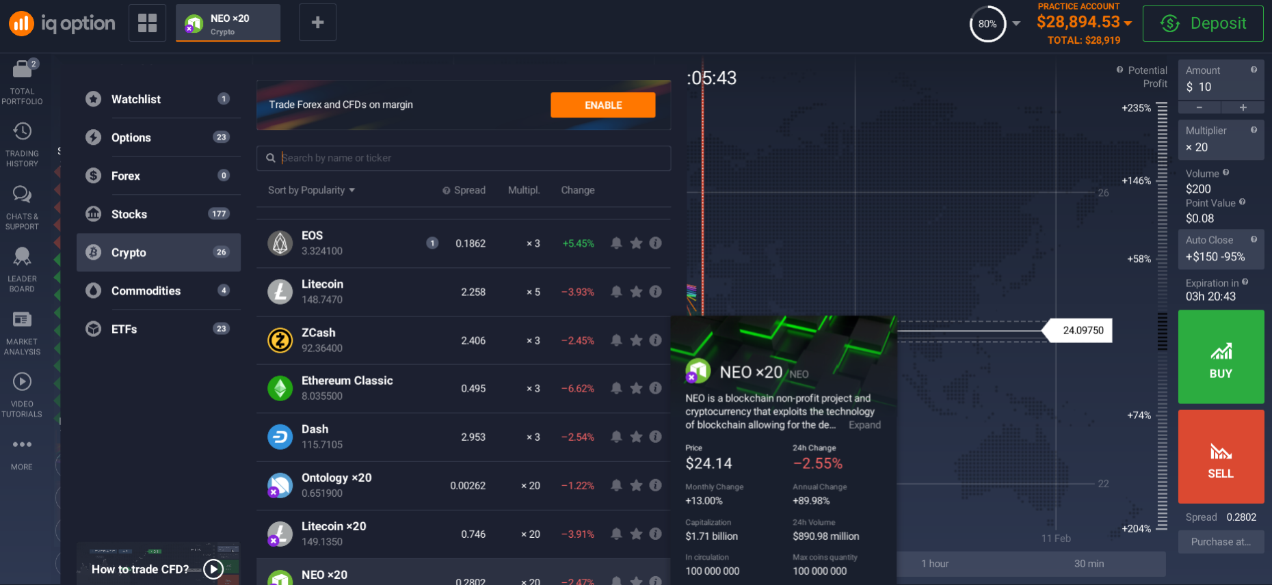
Task: Open Sort by Popularity dropdown
Action: 311,190
